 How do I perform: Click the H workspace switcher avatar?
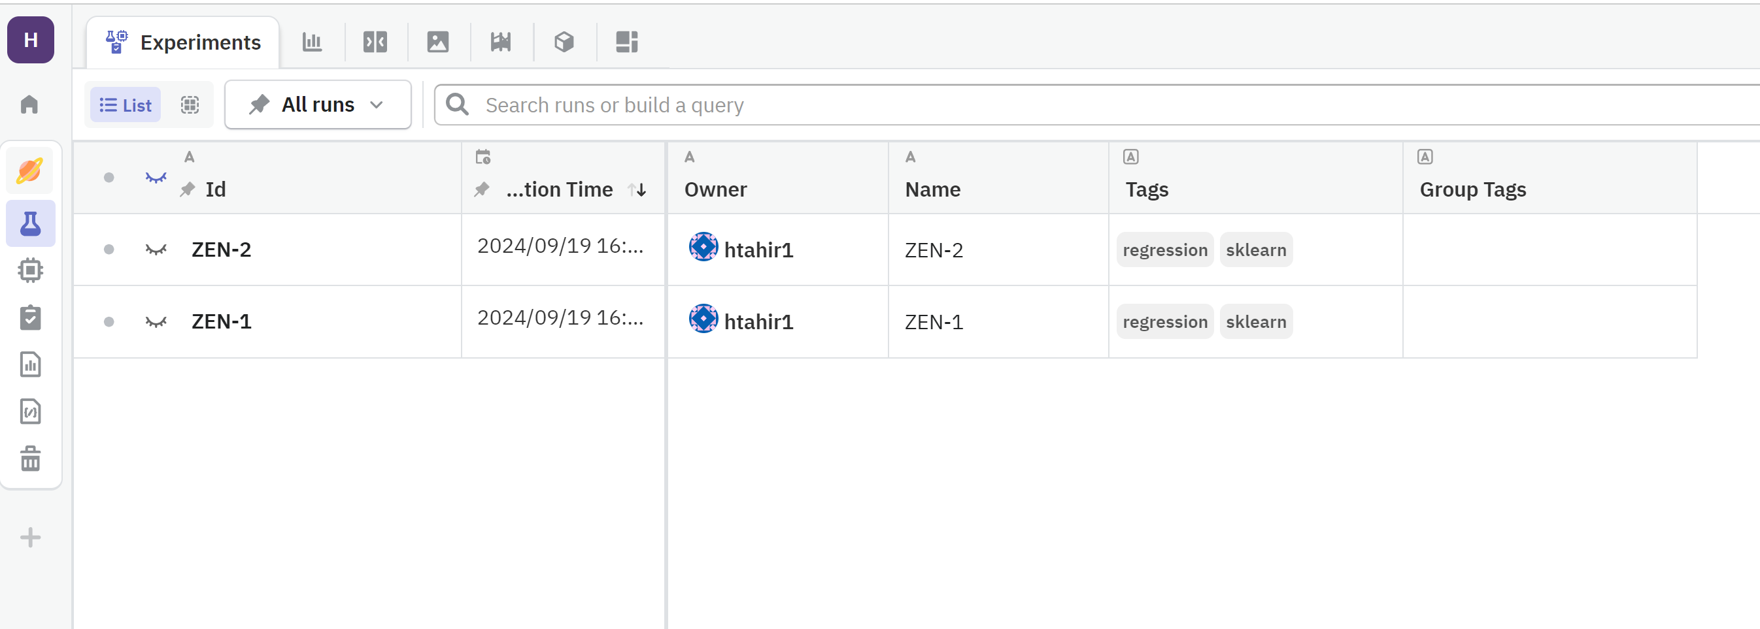coord(31,40)
